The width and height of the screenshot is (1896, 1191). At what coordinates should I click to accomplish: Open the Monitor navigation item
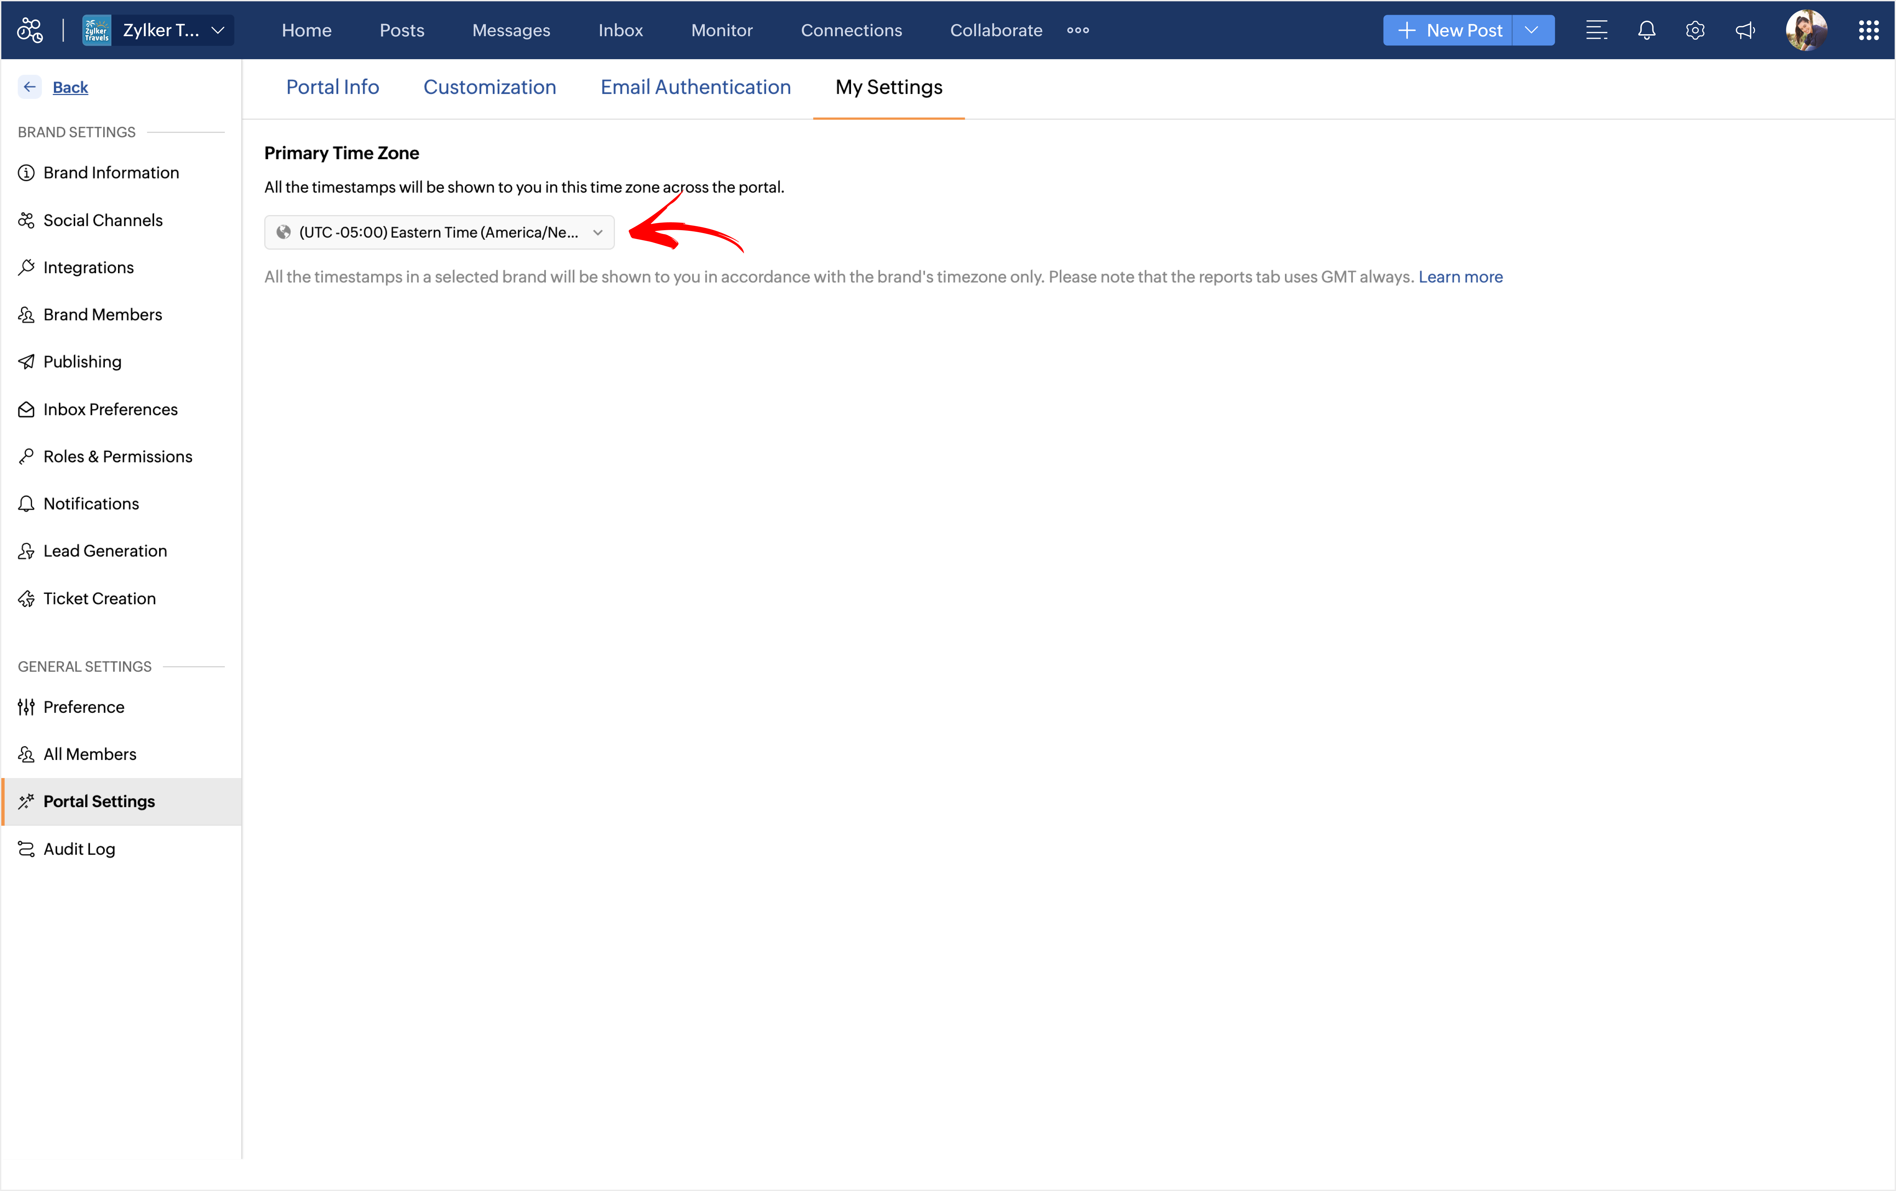[721, 30]
